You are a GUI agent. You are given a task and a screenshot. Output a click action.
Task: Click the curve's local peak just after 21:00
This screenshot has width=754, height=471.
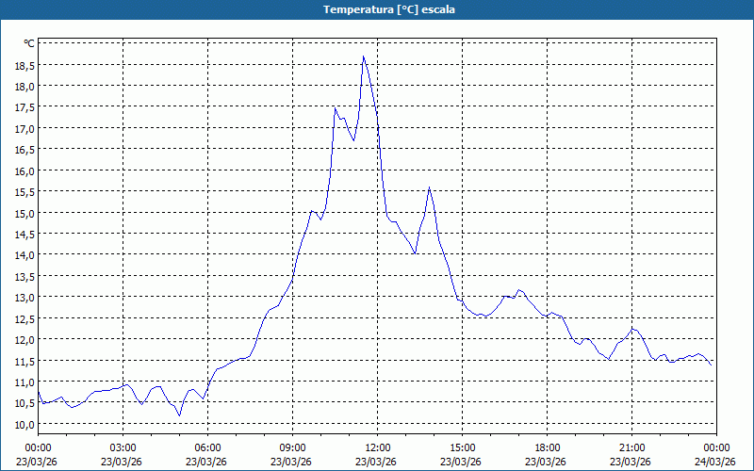click(634, 329)
